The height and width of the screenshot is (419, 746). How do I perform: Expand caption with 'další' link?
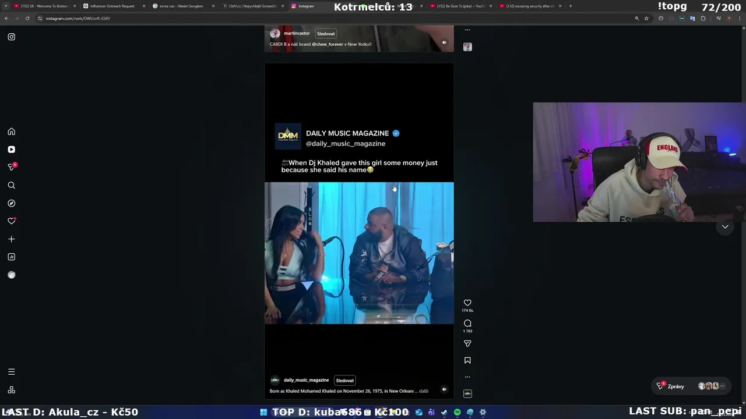click(x=424, y=391)
